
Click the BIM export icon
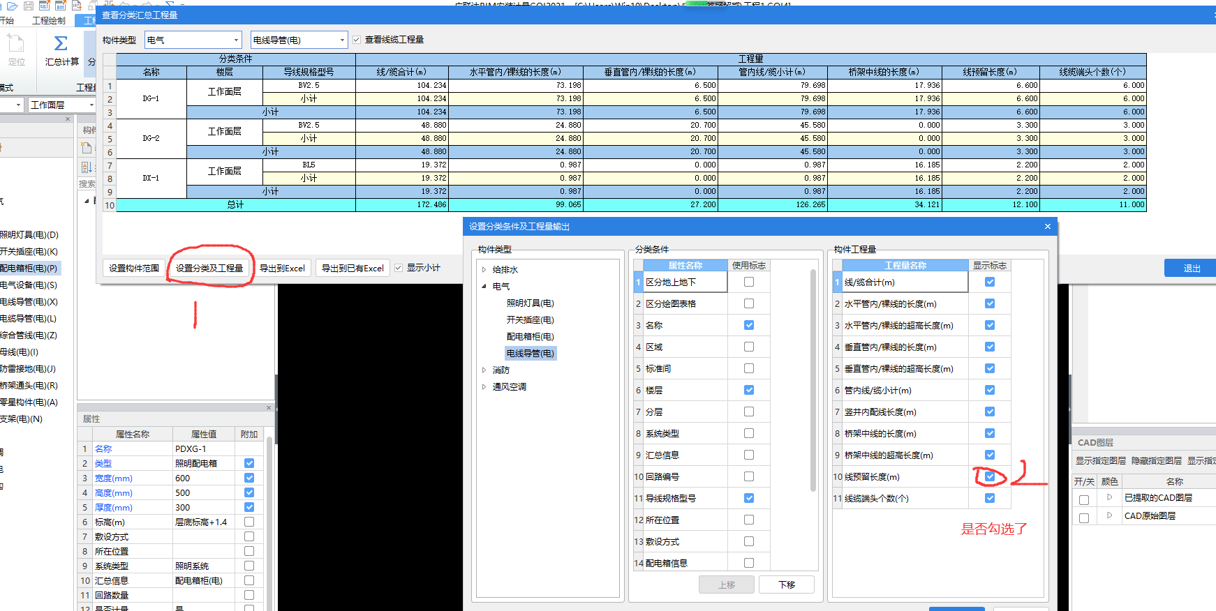[61, 6]
